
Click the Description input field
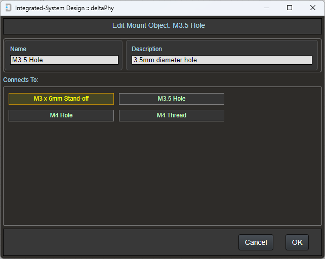click(222, 60)
